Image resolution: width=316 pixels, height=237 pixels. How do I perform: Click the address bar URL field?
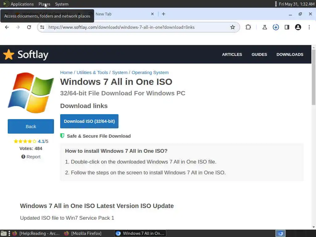click(x=138, y=27)
